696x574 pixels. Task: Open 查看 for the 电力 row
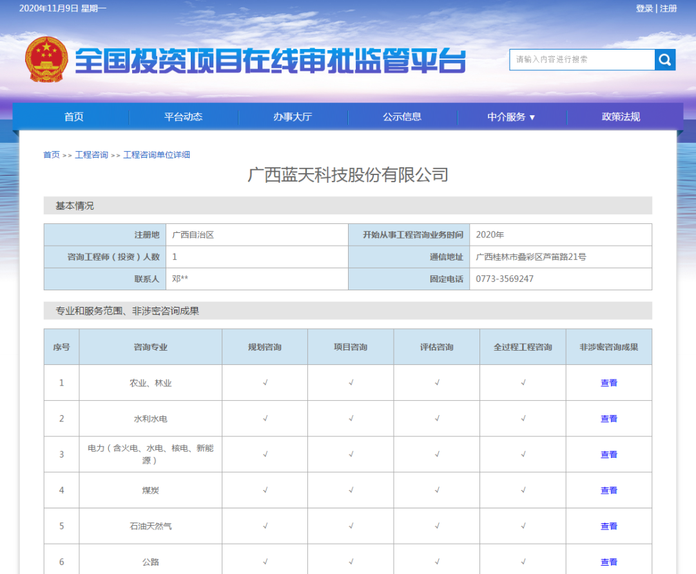(608, 454)
